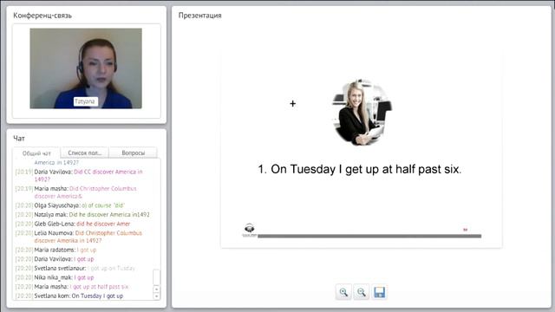The width and height of the screenshot is (555, 312).
Task: Click Maria radatoms' 'I got up' message
Action: click(55, 250)
